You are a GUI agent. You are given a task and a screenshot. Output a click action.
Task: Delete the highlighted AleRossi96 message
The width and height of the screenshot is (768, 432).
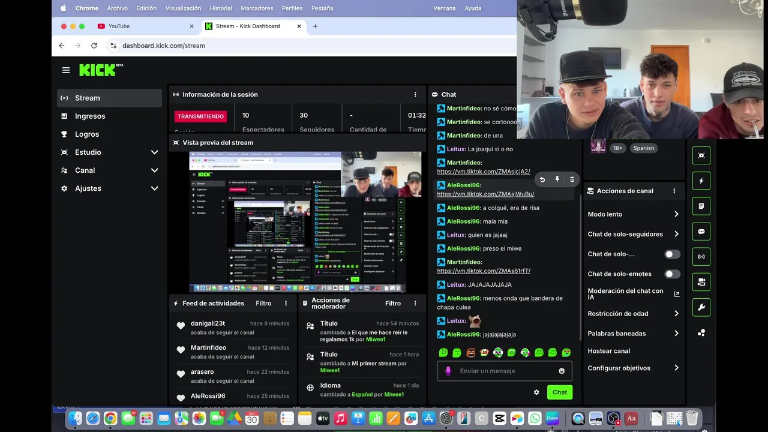tap(572, 179)
